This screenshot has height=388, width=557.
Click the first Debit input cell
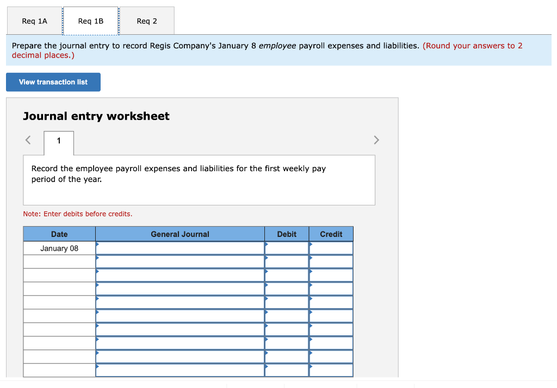click(287, 247)
